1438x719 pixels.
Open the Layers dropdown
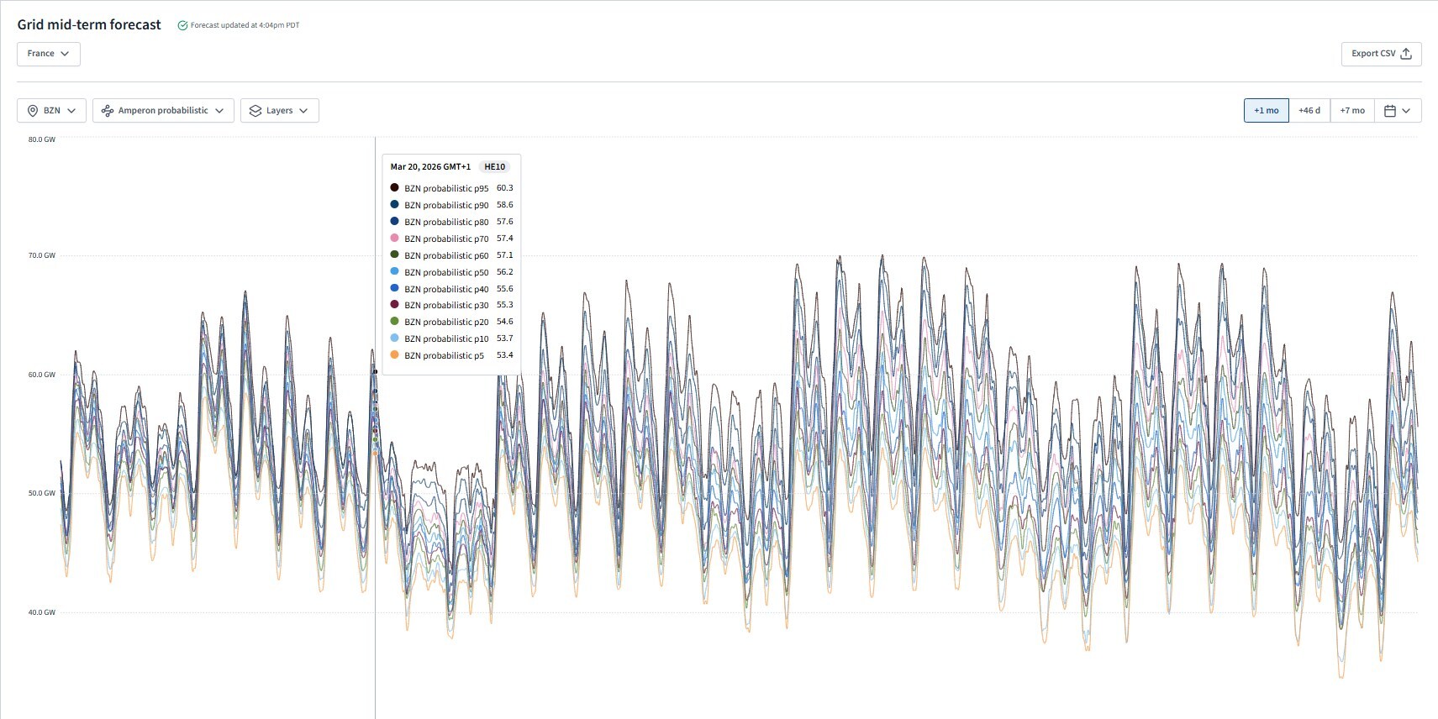[x=280, y=111]
